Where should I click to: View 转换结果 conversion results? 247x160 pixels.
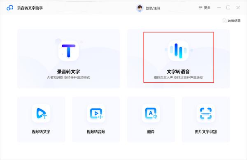[231, 21]
